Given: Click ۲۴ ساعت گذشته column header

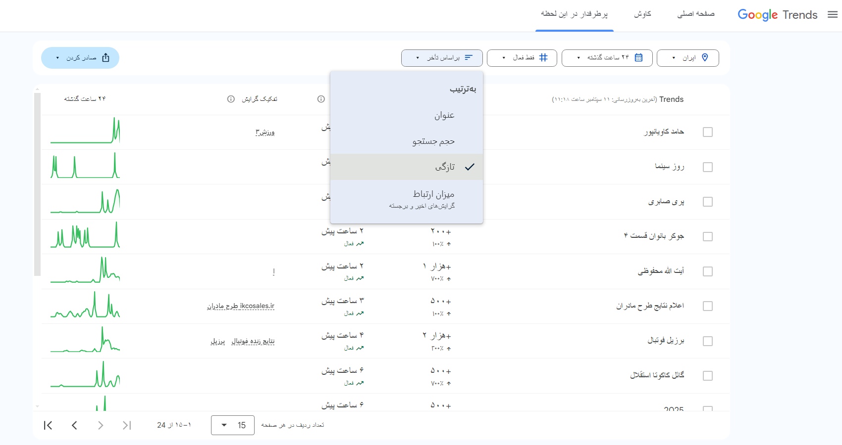Looking at the screenshot, I should point(85,99).
